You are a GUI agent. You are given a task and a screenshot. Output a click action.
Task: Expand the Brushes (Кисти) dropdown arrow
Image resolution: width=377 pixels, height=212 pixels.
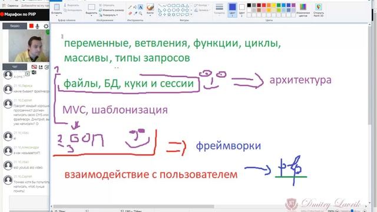(x=150, y=16)
